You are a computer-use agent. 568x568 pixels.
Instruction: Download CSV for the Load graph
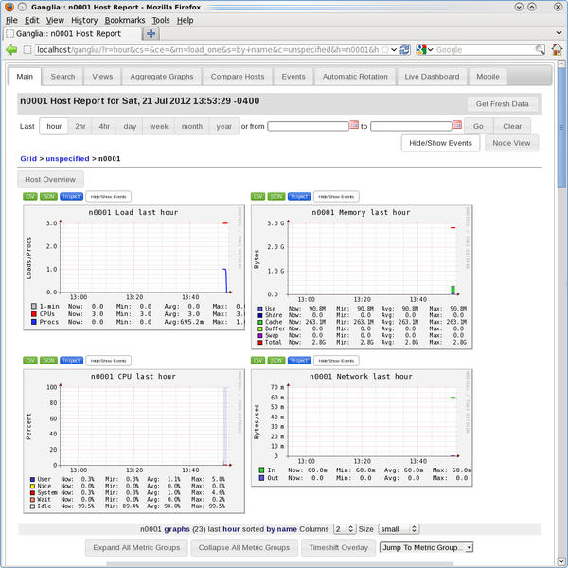coord(30,196)
